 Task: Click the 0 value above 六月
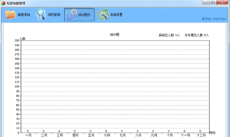pyautogui.click(x=106, y=131)
